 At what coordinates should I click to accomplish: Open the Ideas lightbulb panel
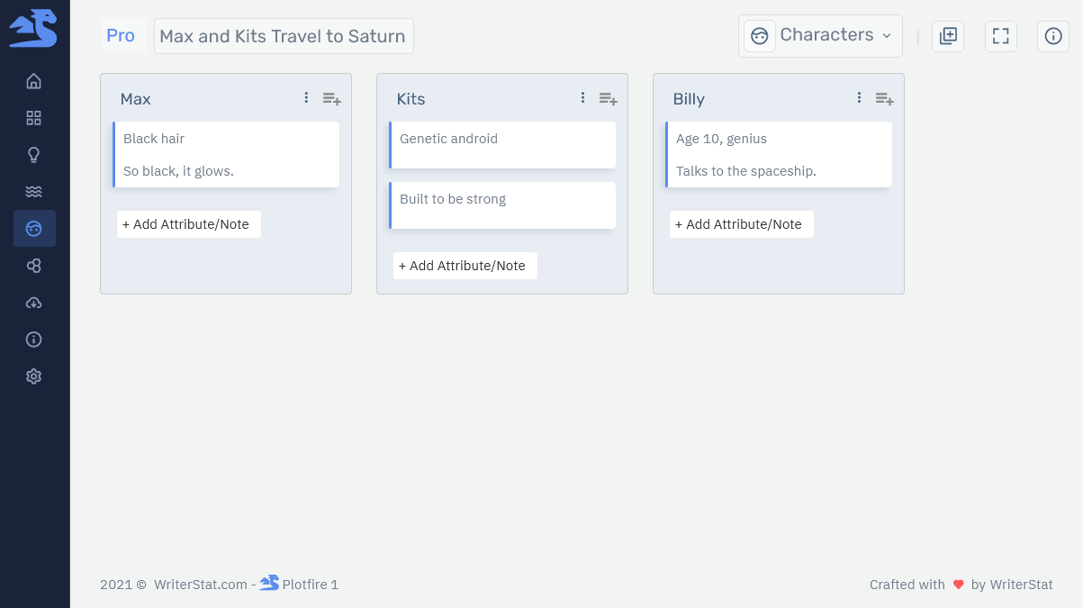click(34, 154)
